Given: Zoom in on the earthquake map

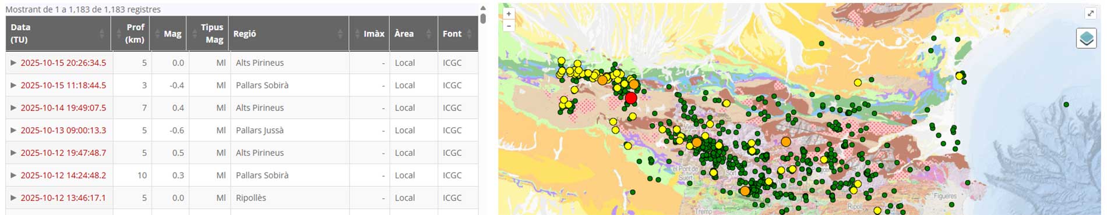Looking at the screenshot, I should 509,14.
